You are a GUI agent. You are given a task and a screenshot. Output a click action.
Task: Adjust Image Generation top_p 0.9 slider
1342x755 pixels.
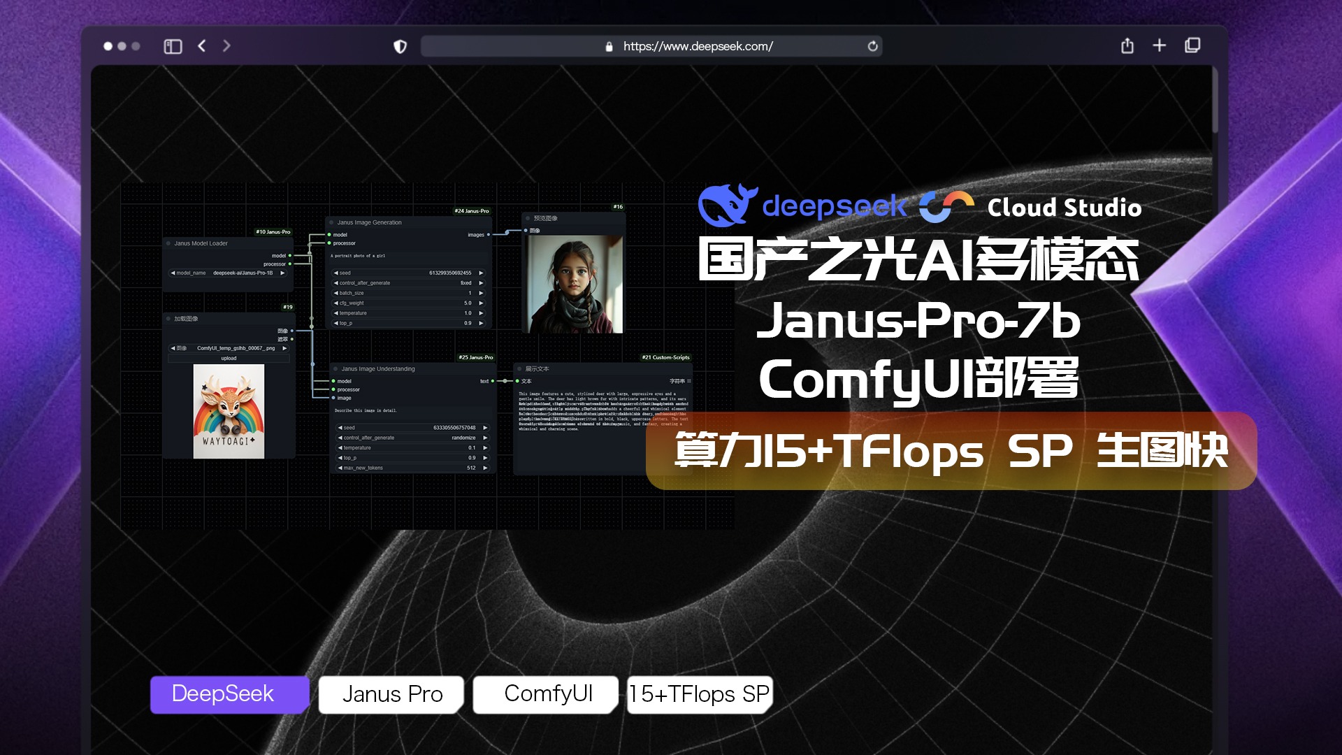409,323
